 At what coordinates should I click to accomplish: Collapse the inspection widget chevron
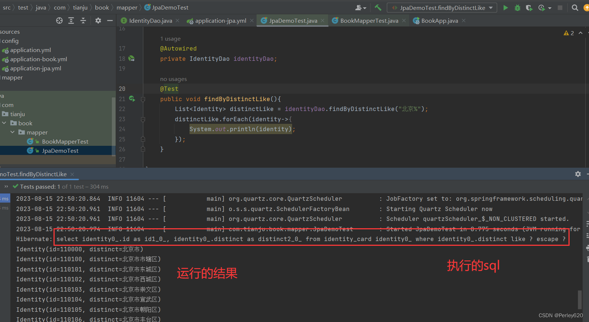pyautogui.click(x=581, y=33)
